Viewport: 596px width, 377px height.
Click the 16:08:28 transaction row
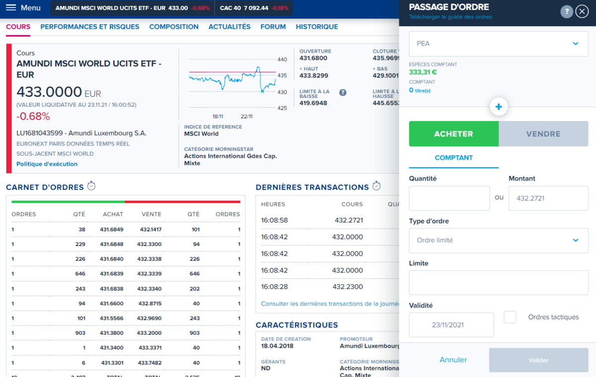330,287
